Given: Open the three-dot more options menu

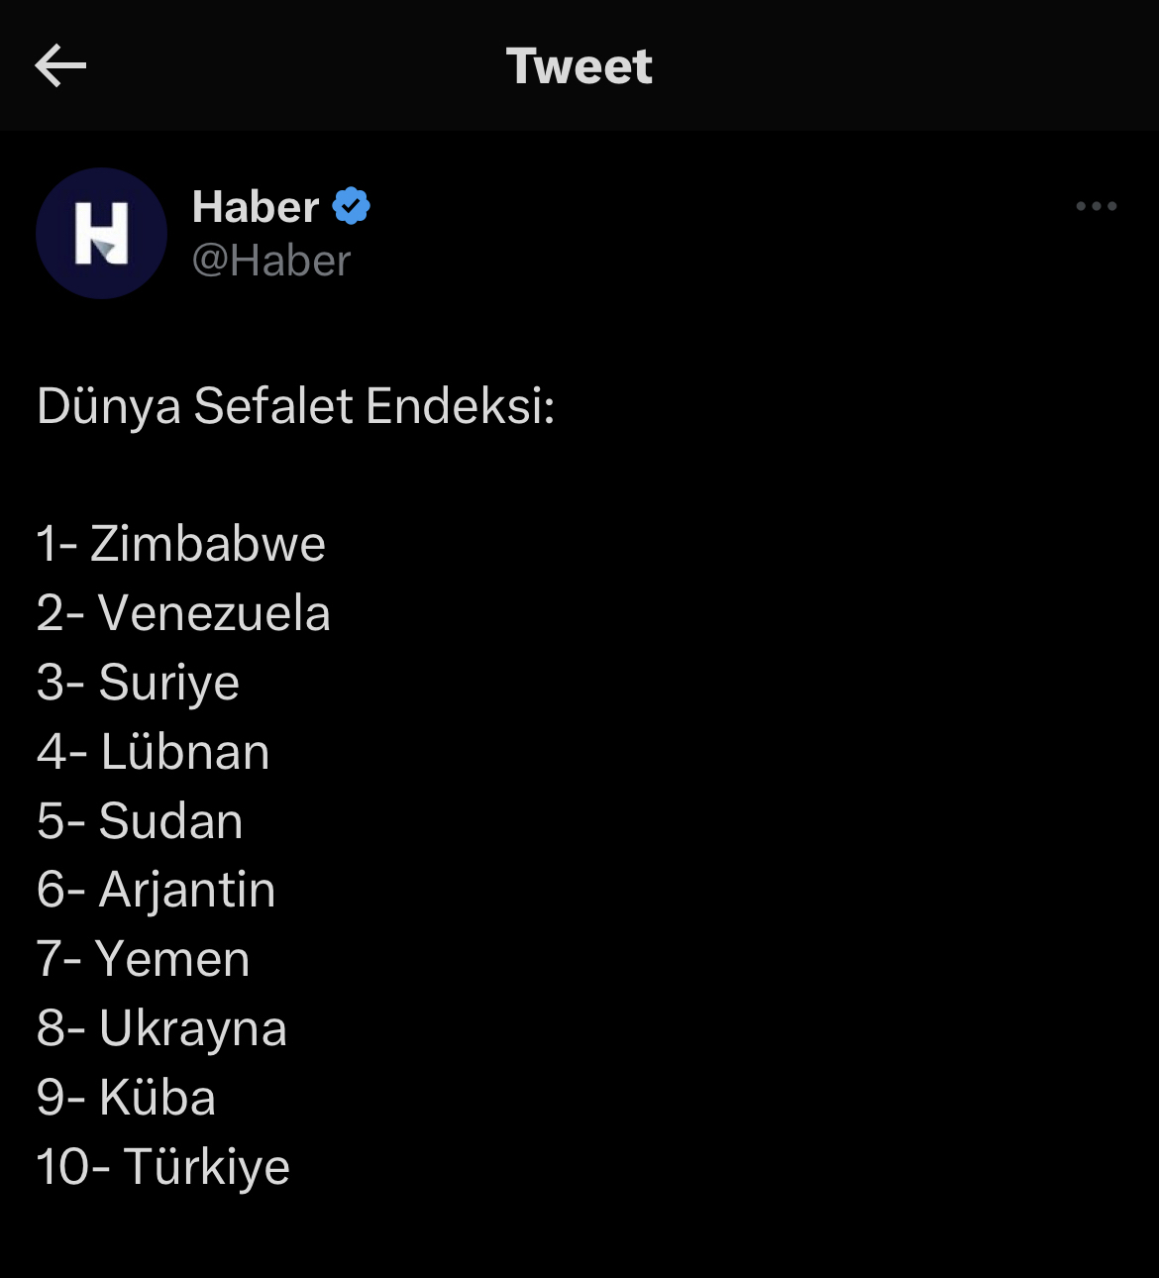Looking at the screenshot, I should pyautogui.click(x=1096, y=207).
